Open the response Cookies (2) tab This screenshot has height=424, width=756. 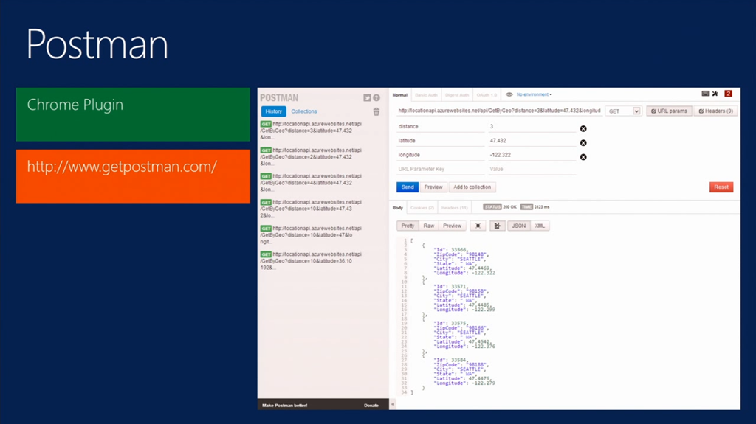tap(422, 208)
